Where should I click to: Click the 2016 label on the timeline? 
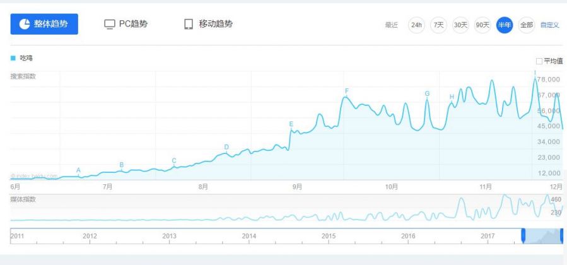click(x=408, y=236)
